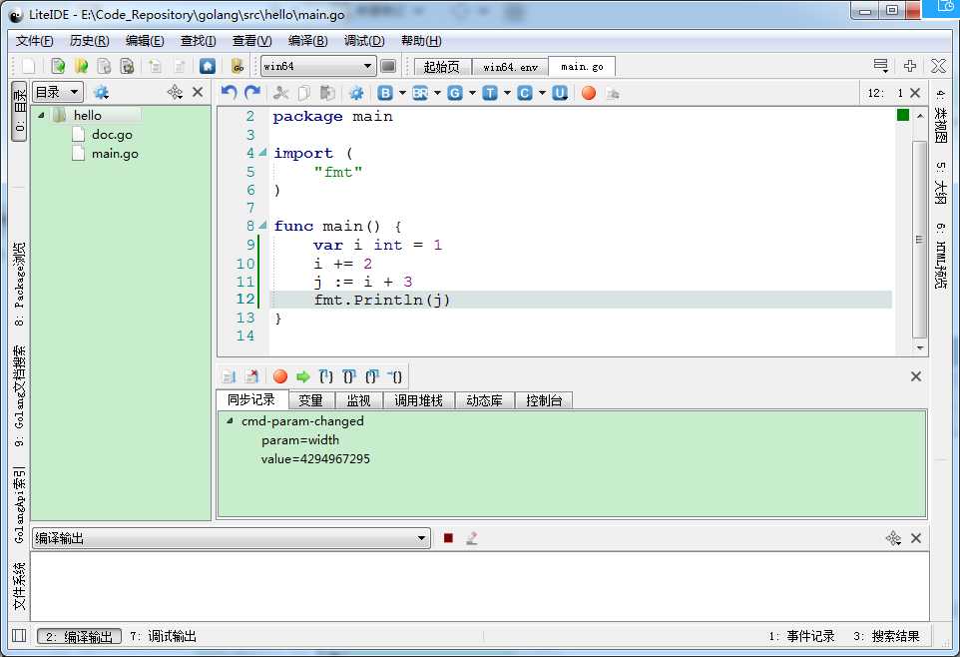Click the blue C Clean icon
Image resolution: width=960 pixels, height=657 pixels.
(525, 93)
